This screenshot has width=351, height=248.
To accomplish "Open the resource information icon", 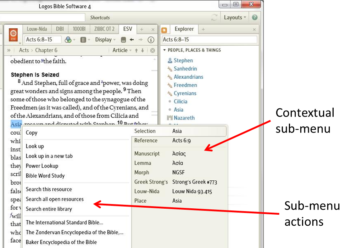I will tap(151, 40).
